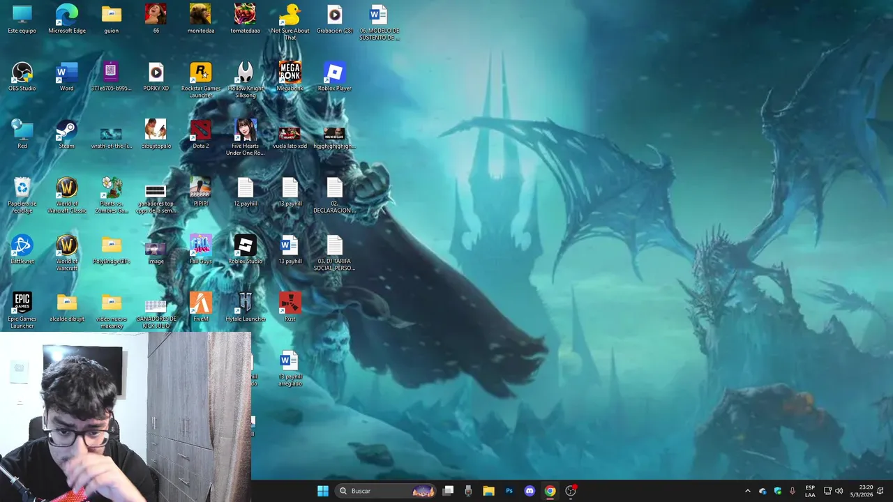
Task: Open the Windows Start menu button
Action: [x=323, y=491]
